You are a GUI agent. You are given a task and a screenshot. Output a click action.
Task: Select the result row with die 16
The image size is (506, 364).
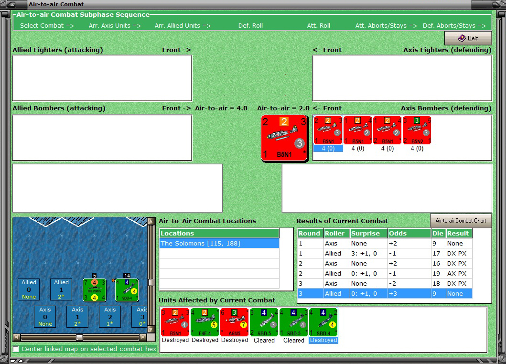click(x=385, y=263)
